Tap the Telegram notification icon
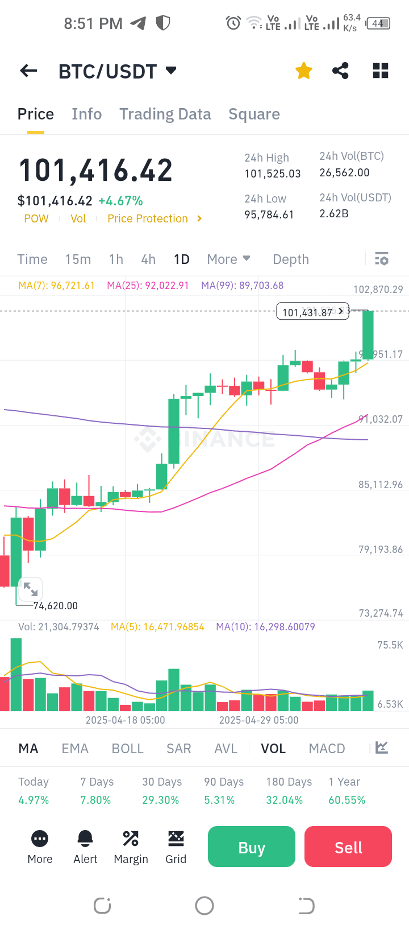409x933 pixels. (x=138, y=23)
